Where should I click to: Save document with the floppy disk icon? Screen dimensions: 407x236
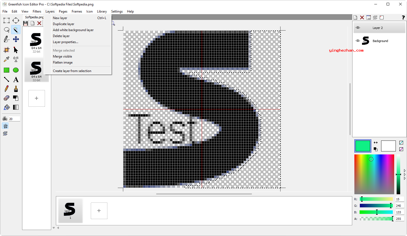coord(26,23)
